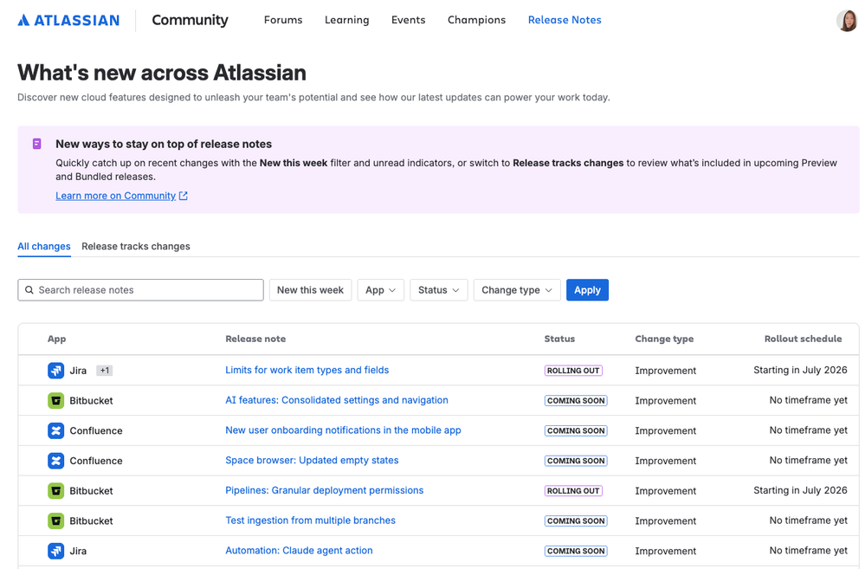Open Learning in the top navigation
This screenshot has width=865, height=569.
coord(347,20)
